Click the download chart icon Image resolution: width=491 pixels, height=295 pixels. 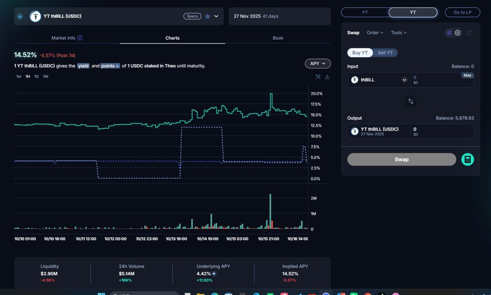coord(327,77)
